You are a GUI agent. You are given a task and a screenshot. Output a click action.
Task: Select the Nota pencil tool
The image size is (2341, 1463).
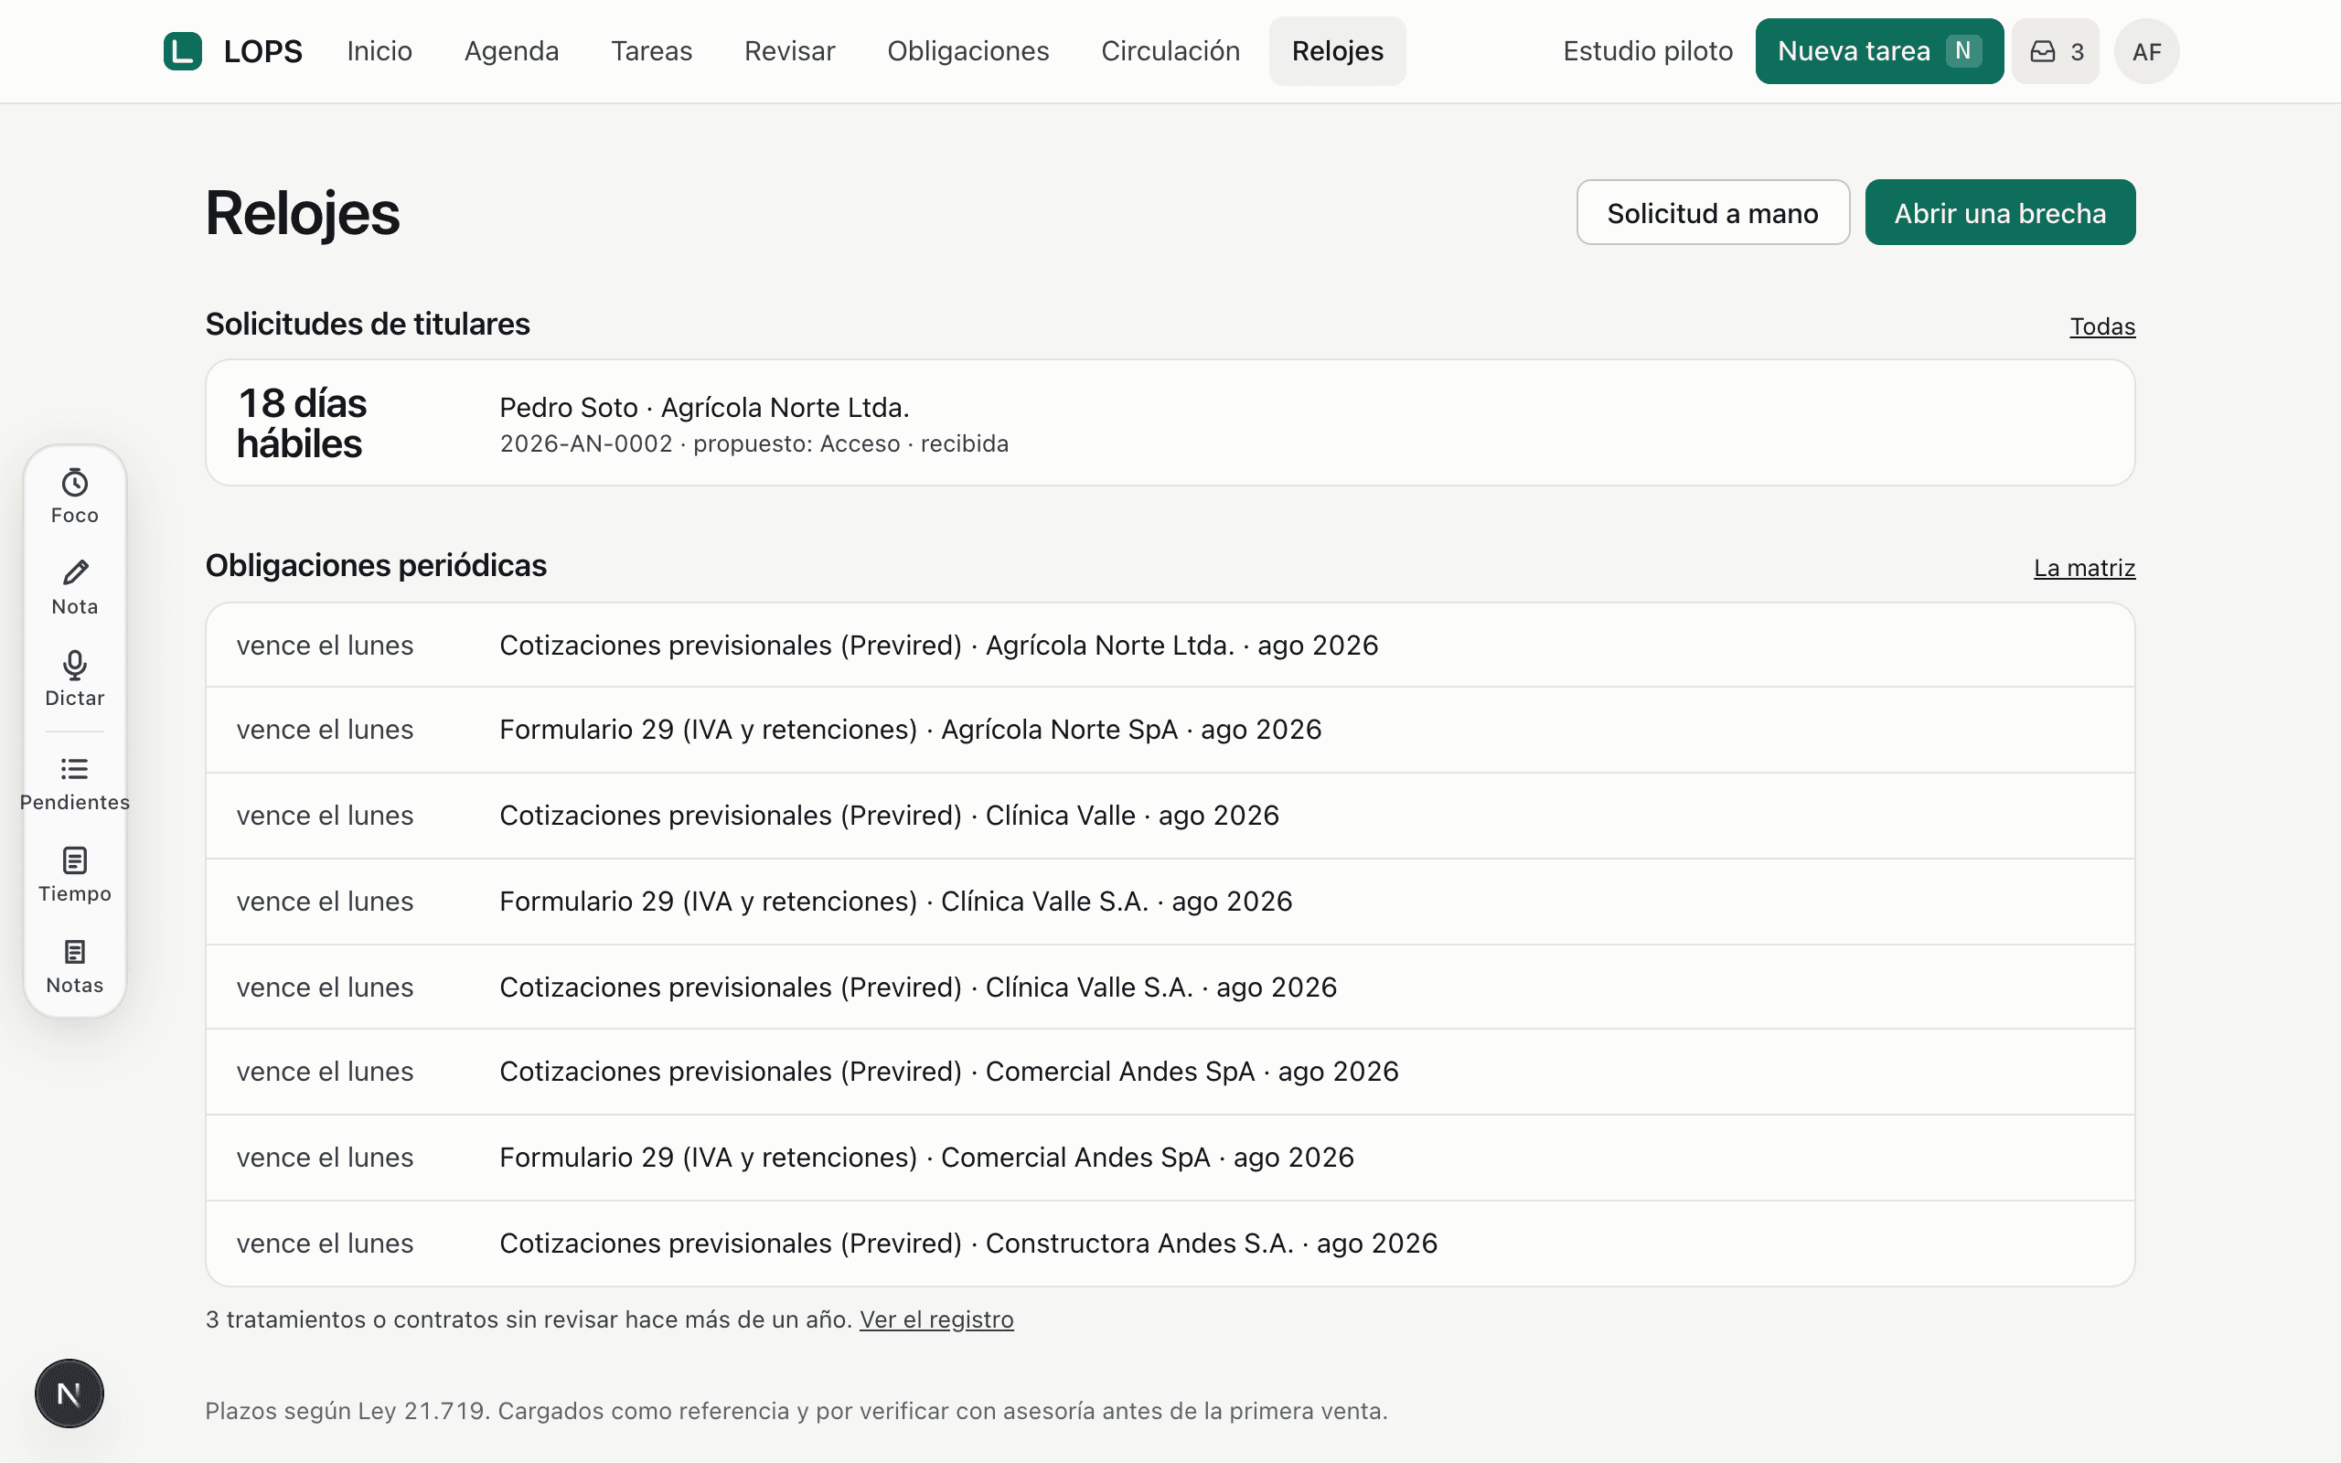(74, 588)
